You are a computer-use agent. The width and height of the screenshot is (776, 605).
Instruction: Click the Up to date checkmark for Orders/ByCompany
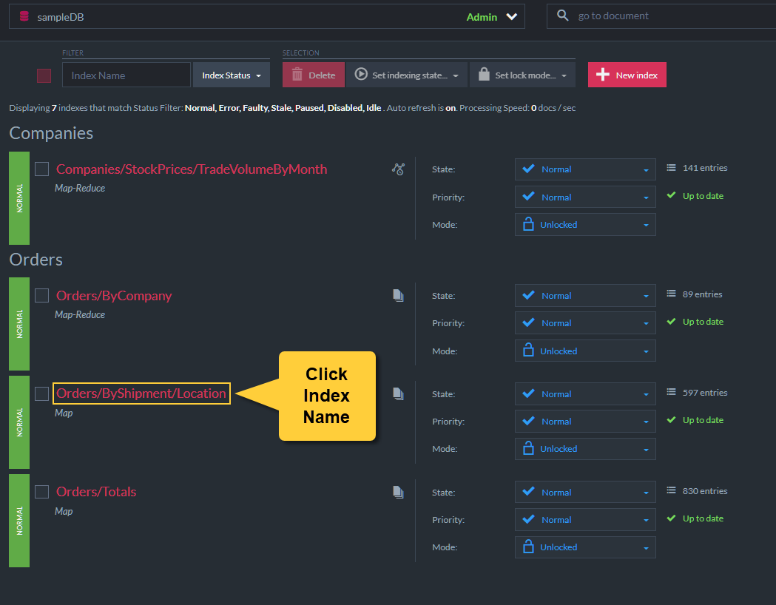tap(671, 322)
